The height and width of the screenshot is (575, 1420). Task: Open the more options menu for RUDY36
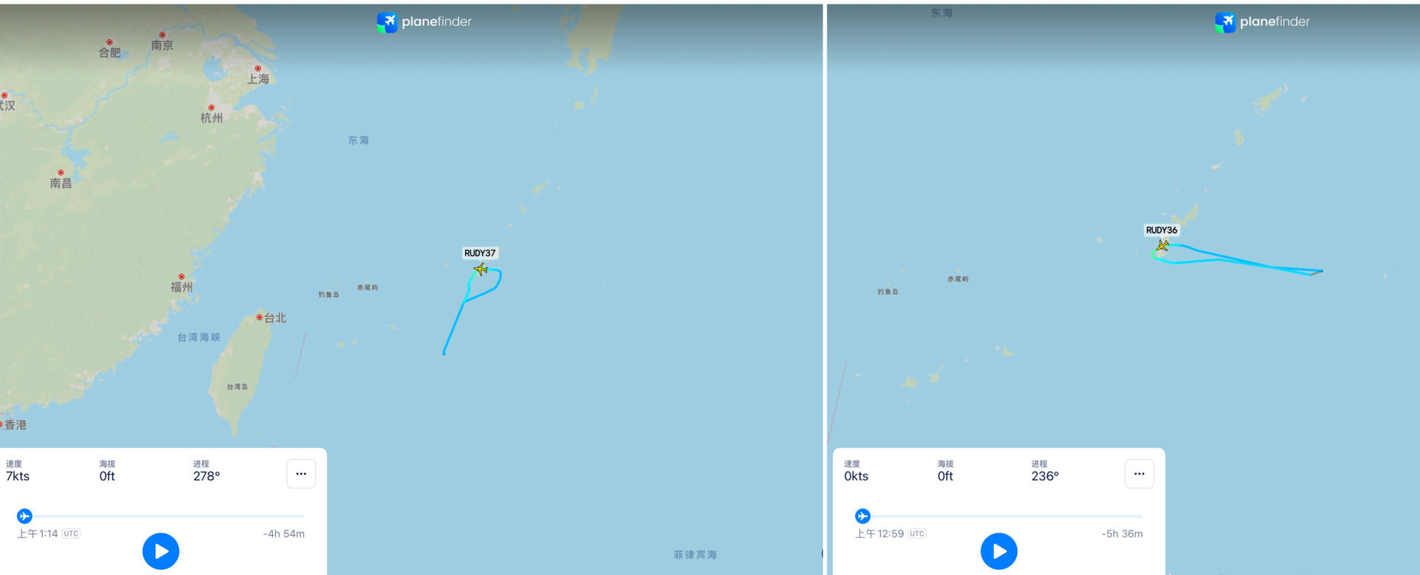1139,474
